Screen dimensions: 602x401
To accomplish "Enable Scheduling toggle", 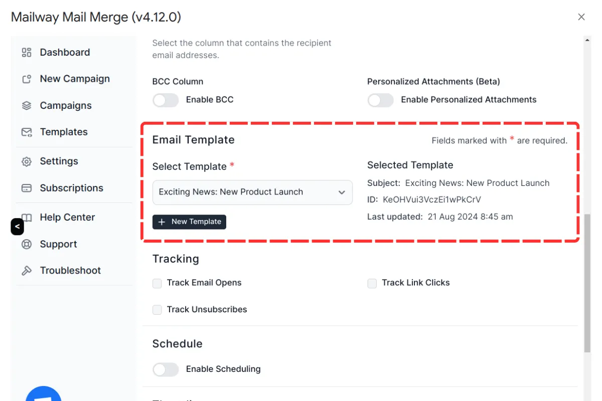I will [x=165, y=369].
